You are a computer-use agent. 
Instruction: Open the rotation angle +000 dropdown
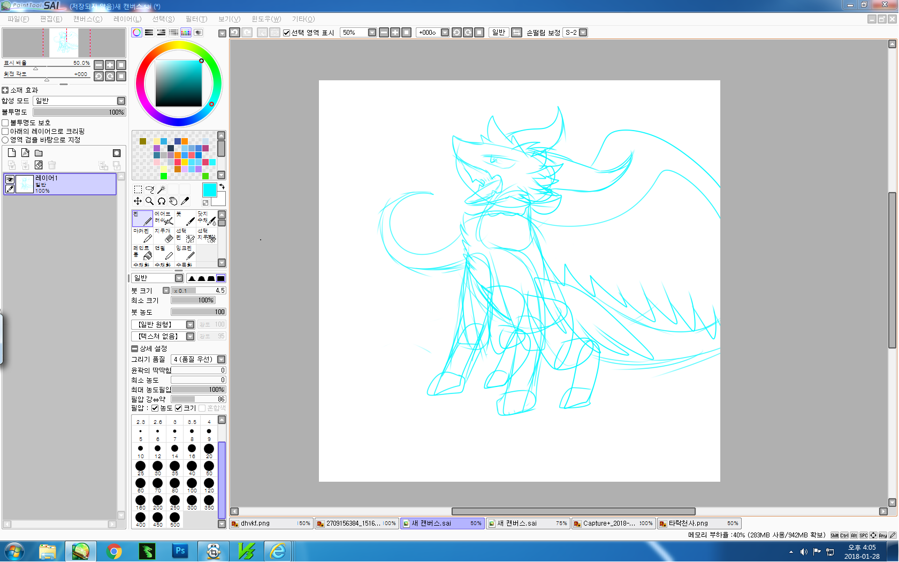[x=445, y=33]
